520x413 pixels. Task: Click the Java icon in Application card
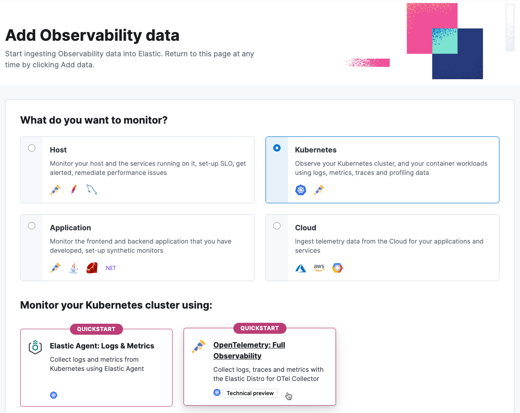point(74,268)
